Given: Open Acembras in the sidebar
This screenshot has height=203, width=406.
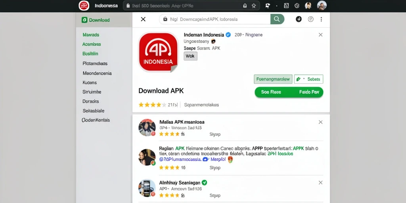Looking at the screenshot, I should pyautogui.click(x=92, y=44).
